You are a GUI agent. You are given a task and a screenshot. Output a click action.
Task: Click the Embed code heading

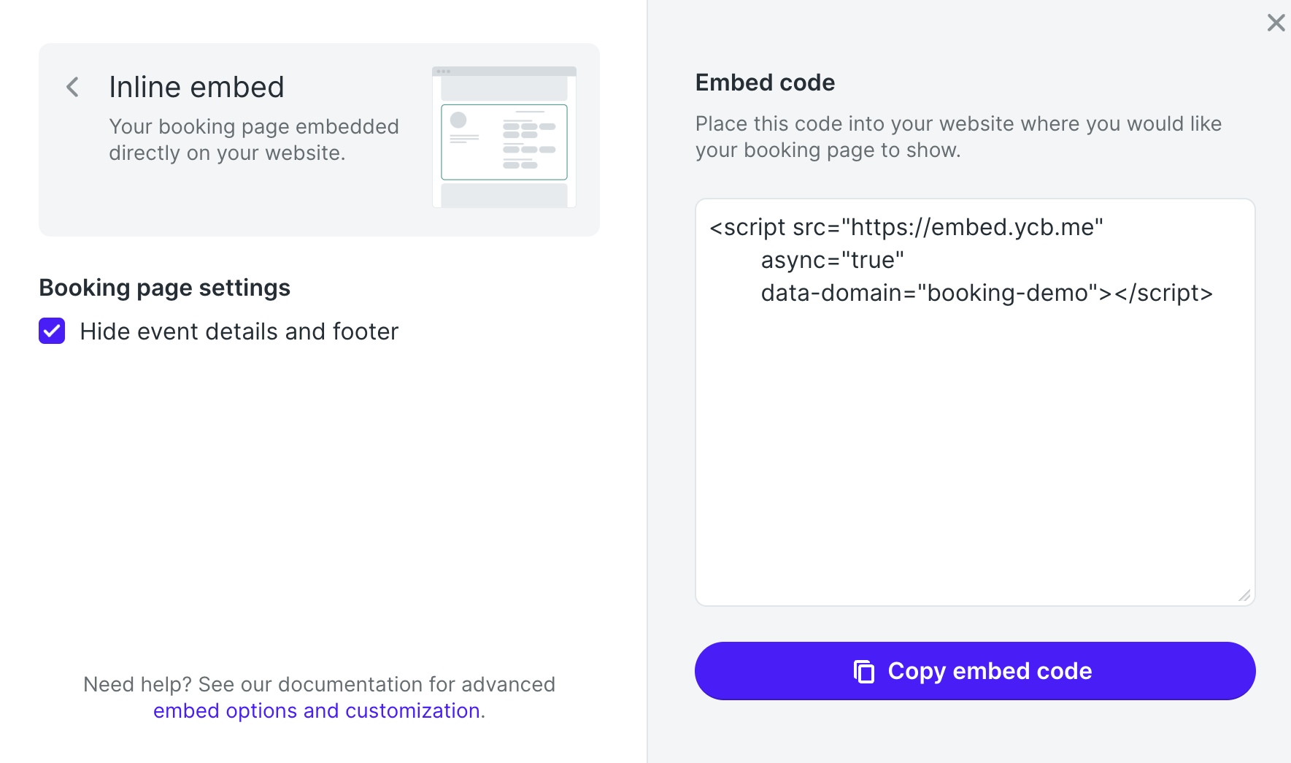click(764, 83)
